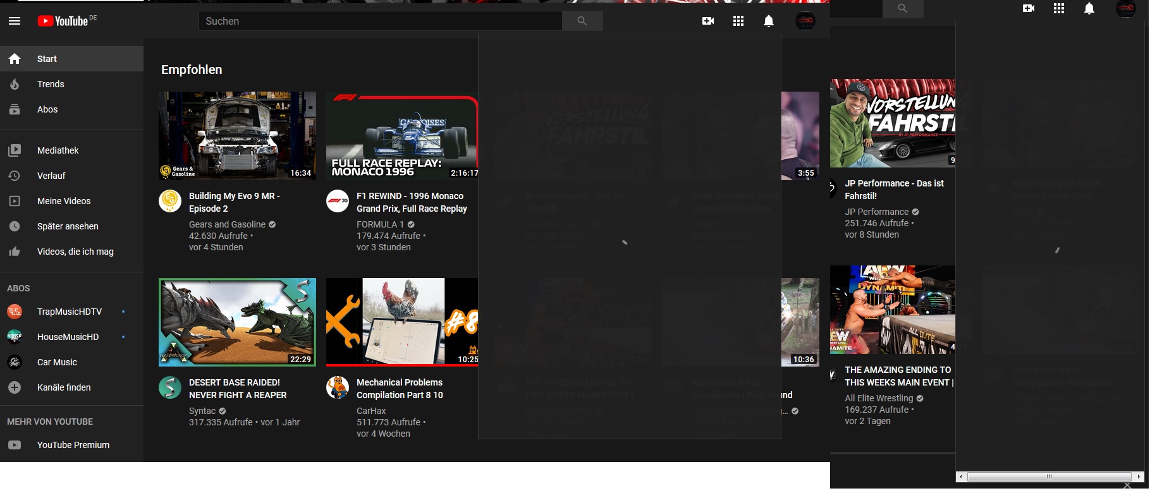Open All Elite Wrestling channel name

coord(879,398)
